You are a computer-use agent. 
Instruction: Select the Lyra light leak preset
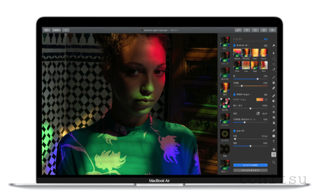coord(246,65)
